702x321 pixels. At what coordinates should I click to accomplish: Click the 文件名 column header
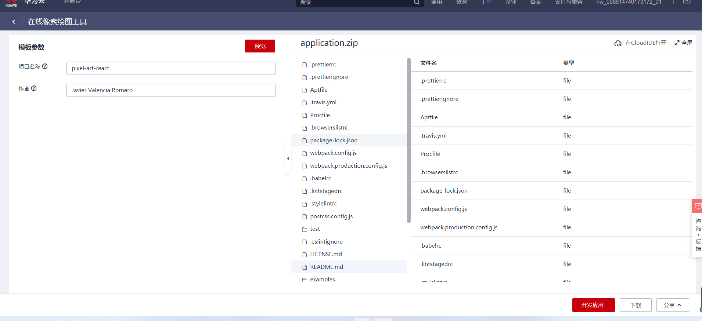(429, 63)
